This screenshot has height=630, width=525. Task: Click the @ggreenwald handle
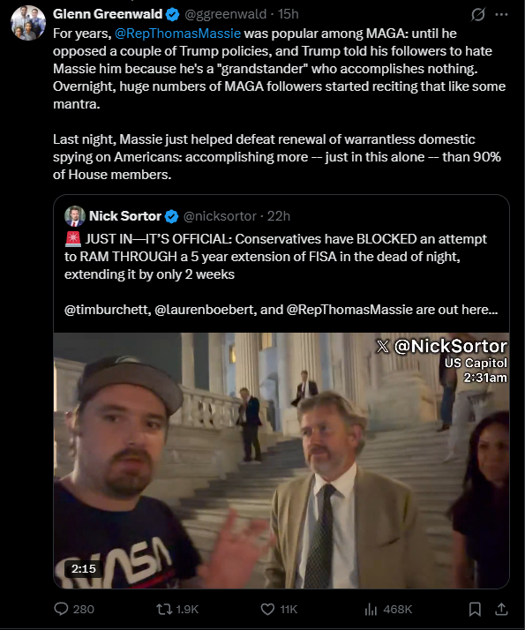(225, 14)
